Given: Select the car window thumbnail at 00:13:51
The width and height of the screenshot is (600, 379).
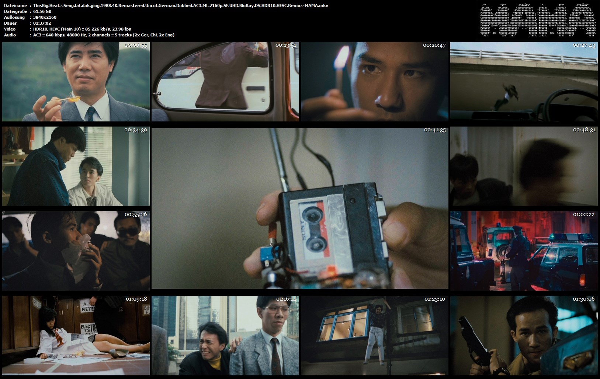Looking at the screenshot, I should 225,81.
